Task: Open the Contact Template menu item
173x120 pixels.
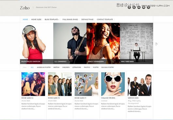Action: [105, 19]
